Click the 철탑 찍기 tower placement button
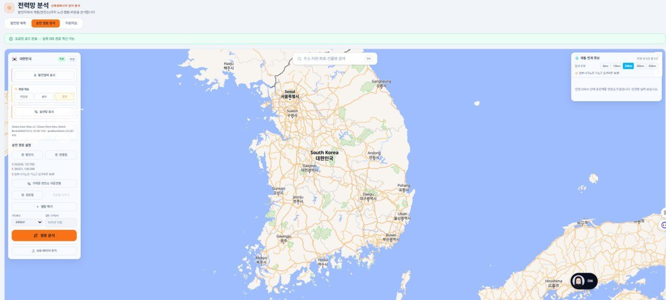This screenshot has width=666, height=300. [44, 207]
